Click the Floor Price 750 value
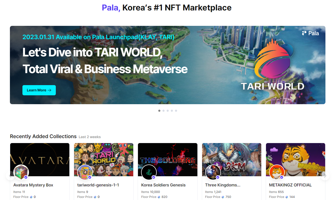Image resolution: width=333 pixels, height=200 pixels. (x=228, y=197)
